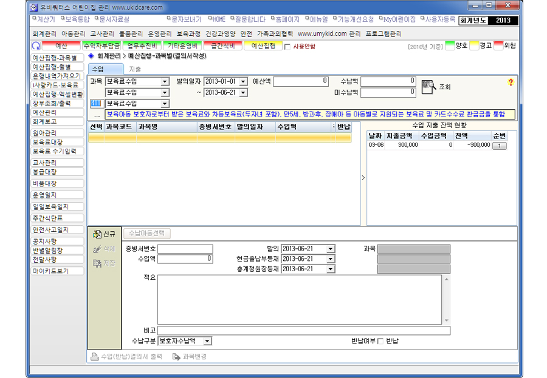This screenshot has height=378, width=547.
Task: Open the 현금출납부등재 date dropdown
Action: click(331, 259)
